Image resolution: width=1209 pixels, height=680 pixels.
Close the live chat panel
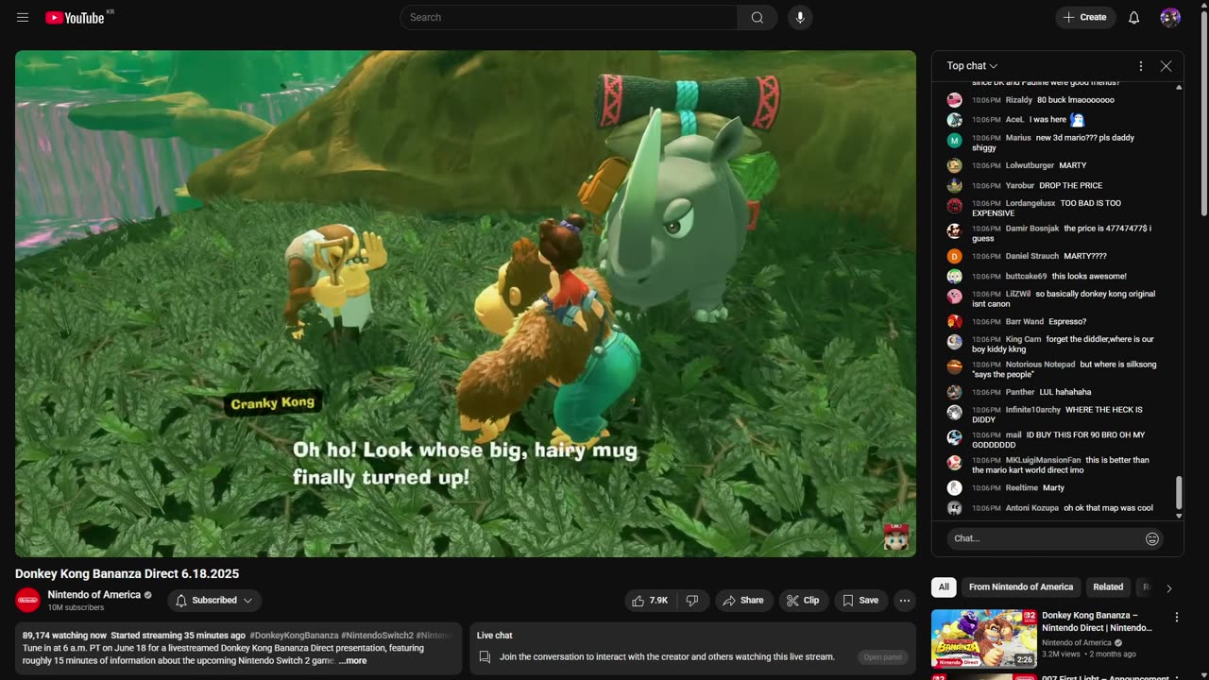(x=1166, y=66)
